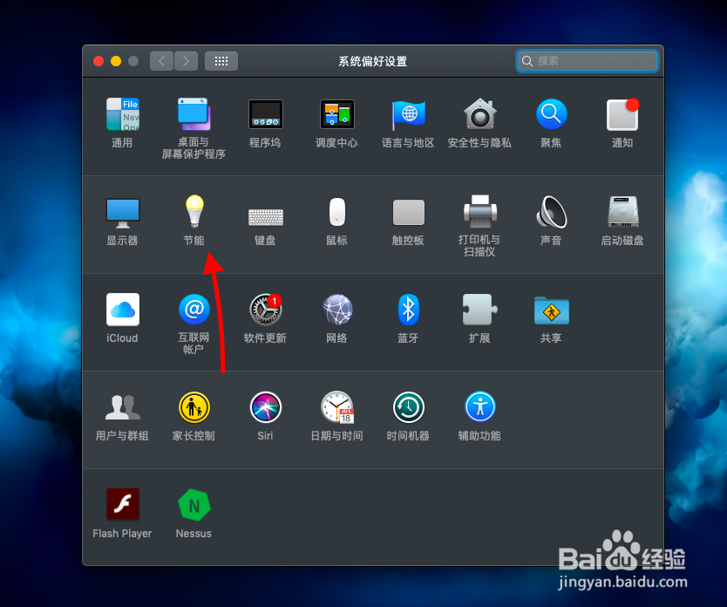Open 安全性与隐私 preferences
This screenshot has height=607, width=727.
coord(480,114)
